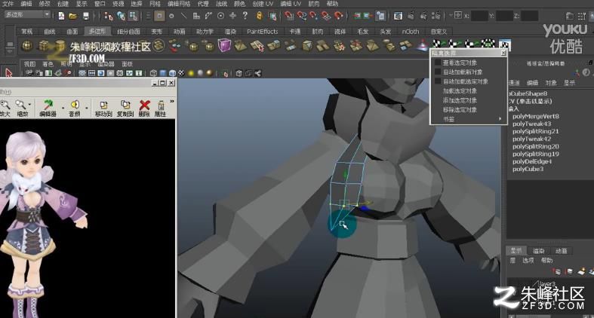Click the cone-shaped sculpt shelf icon

point(423,46)
